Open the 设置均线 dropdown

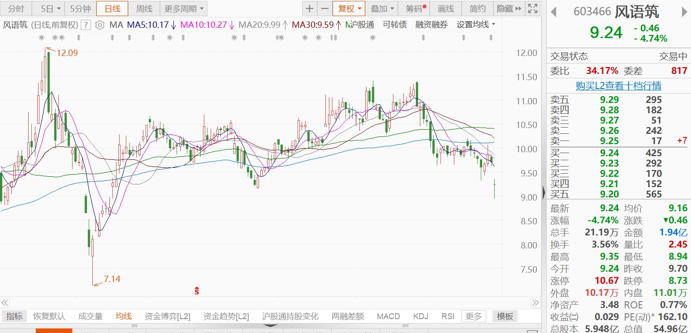476,25
